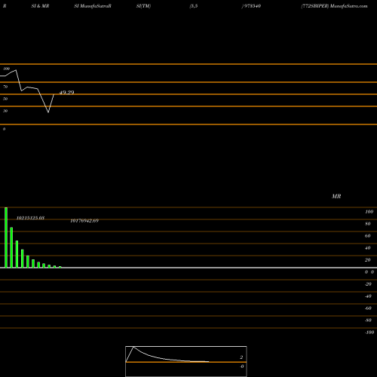Click the -100 label on MR axis
This screenshot has height=377, width=377.
(369, 333)
